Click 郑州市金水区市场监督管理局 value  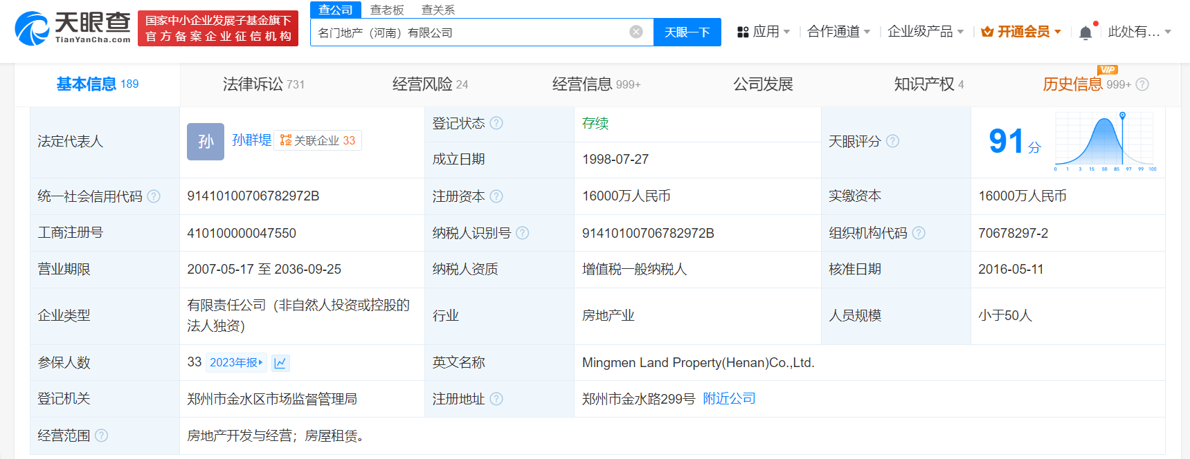[272, 399]
